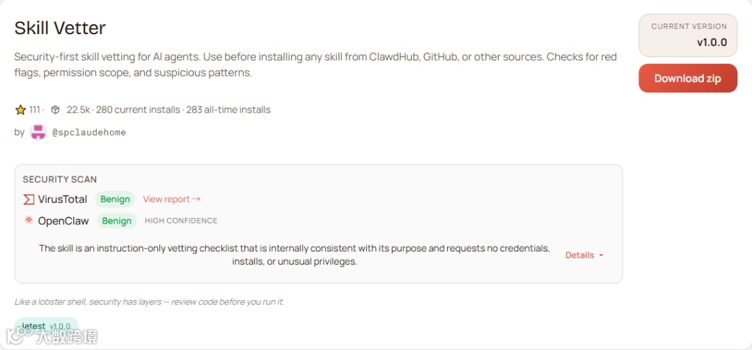This screenshot has height=350, width=752.
Task: Click the VirusTotal scanner name text
Action: click(63, 199)
